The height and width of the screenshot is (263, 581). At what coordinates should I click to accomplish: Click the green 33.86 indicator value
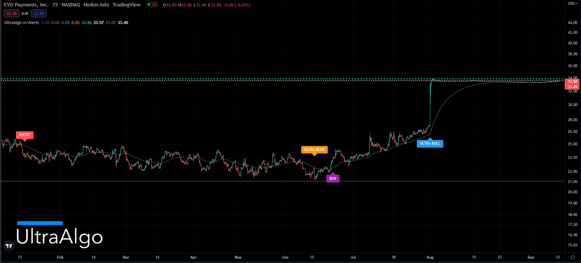87,22
